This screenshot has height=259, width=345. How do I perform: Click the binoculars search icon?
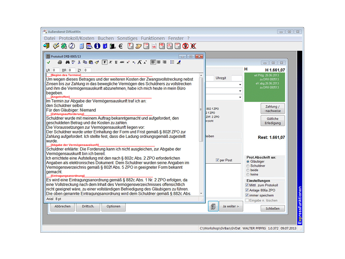67,62
